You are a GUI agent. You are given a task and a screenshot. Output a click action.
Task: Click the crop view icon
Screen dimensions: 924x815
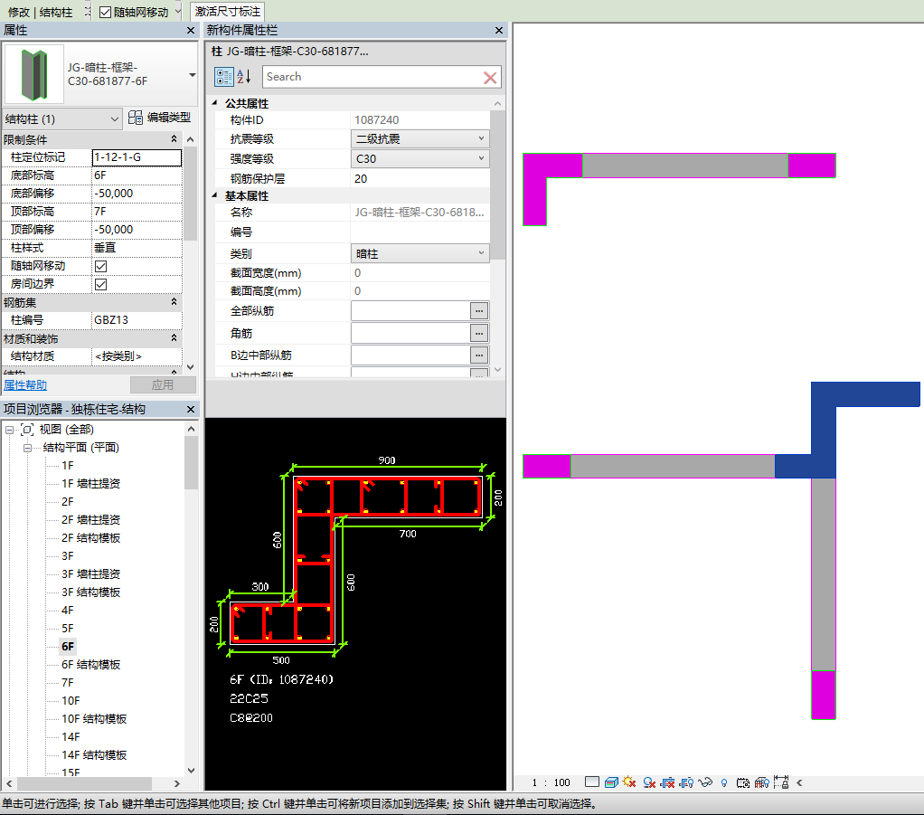click(667, 782)
